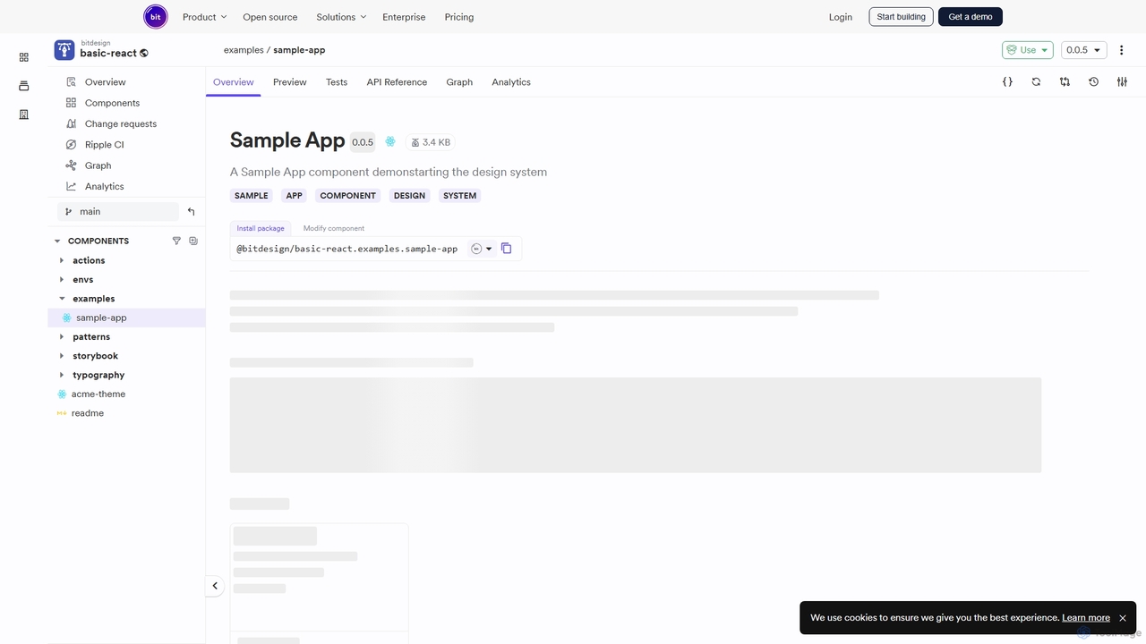Click the Login link
This screenshot has width=1146, height=644.
pyautogui.click(x=841, y=17)
